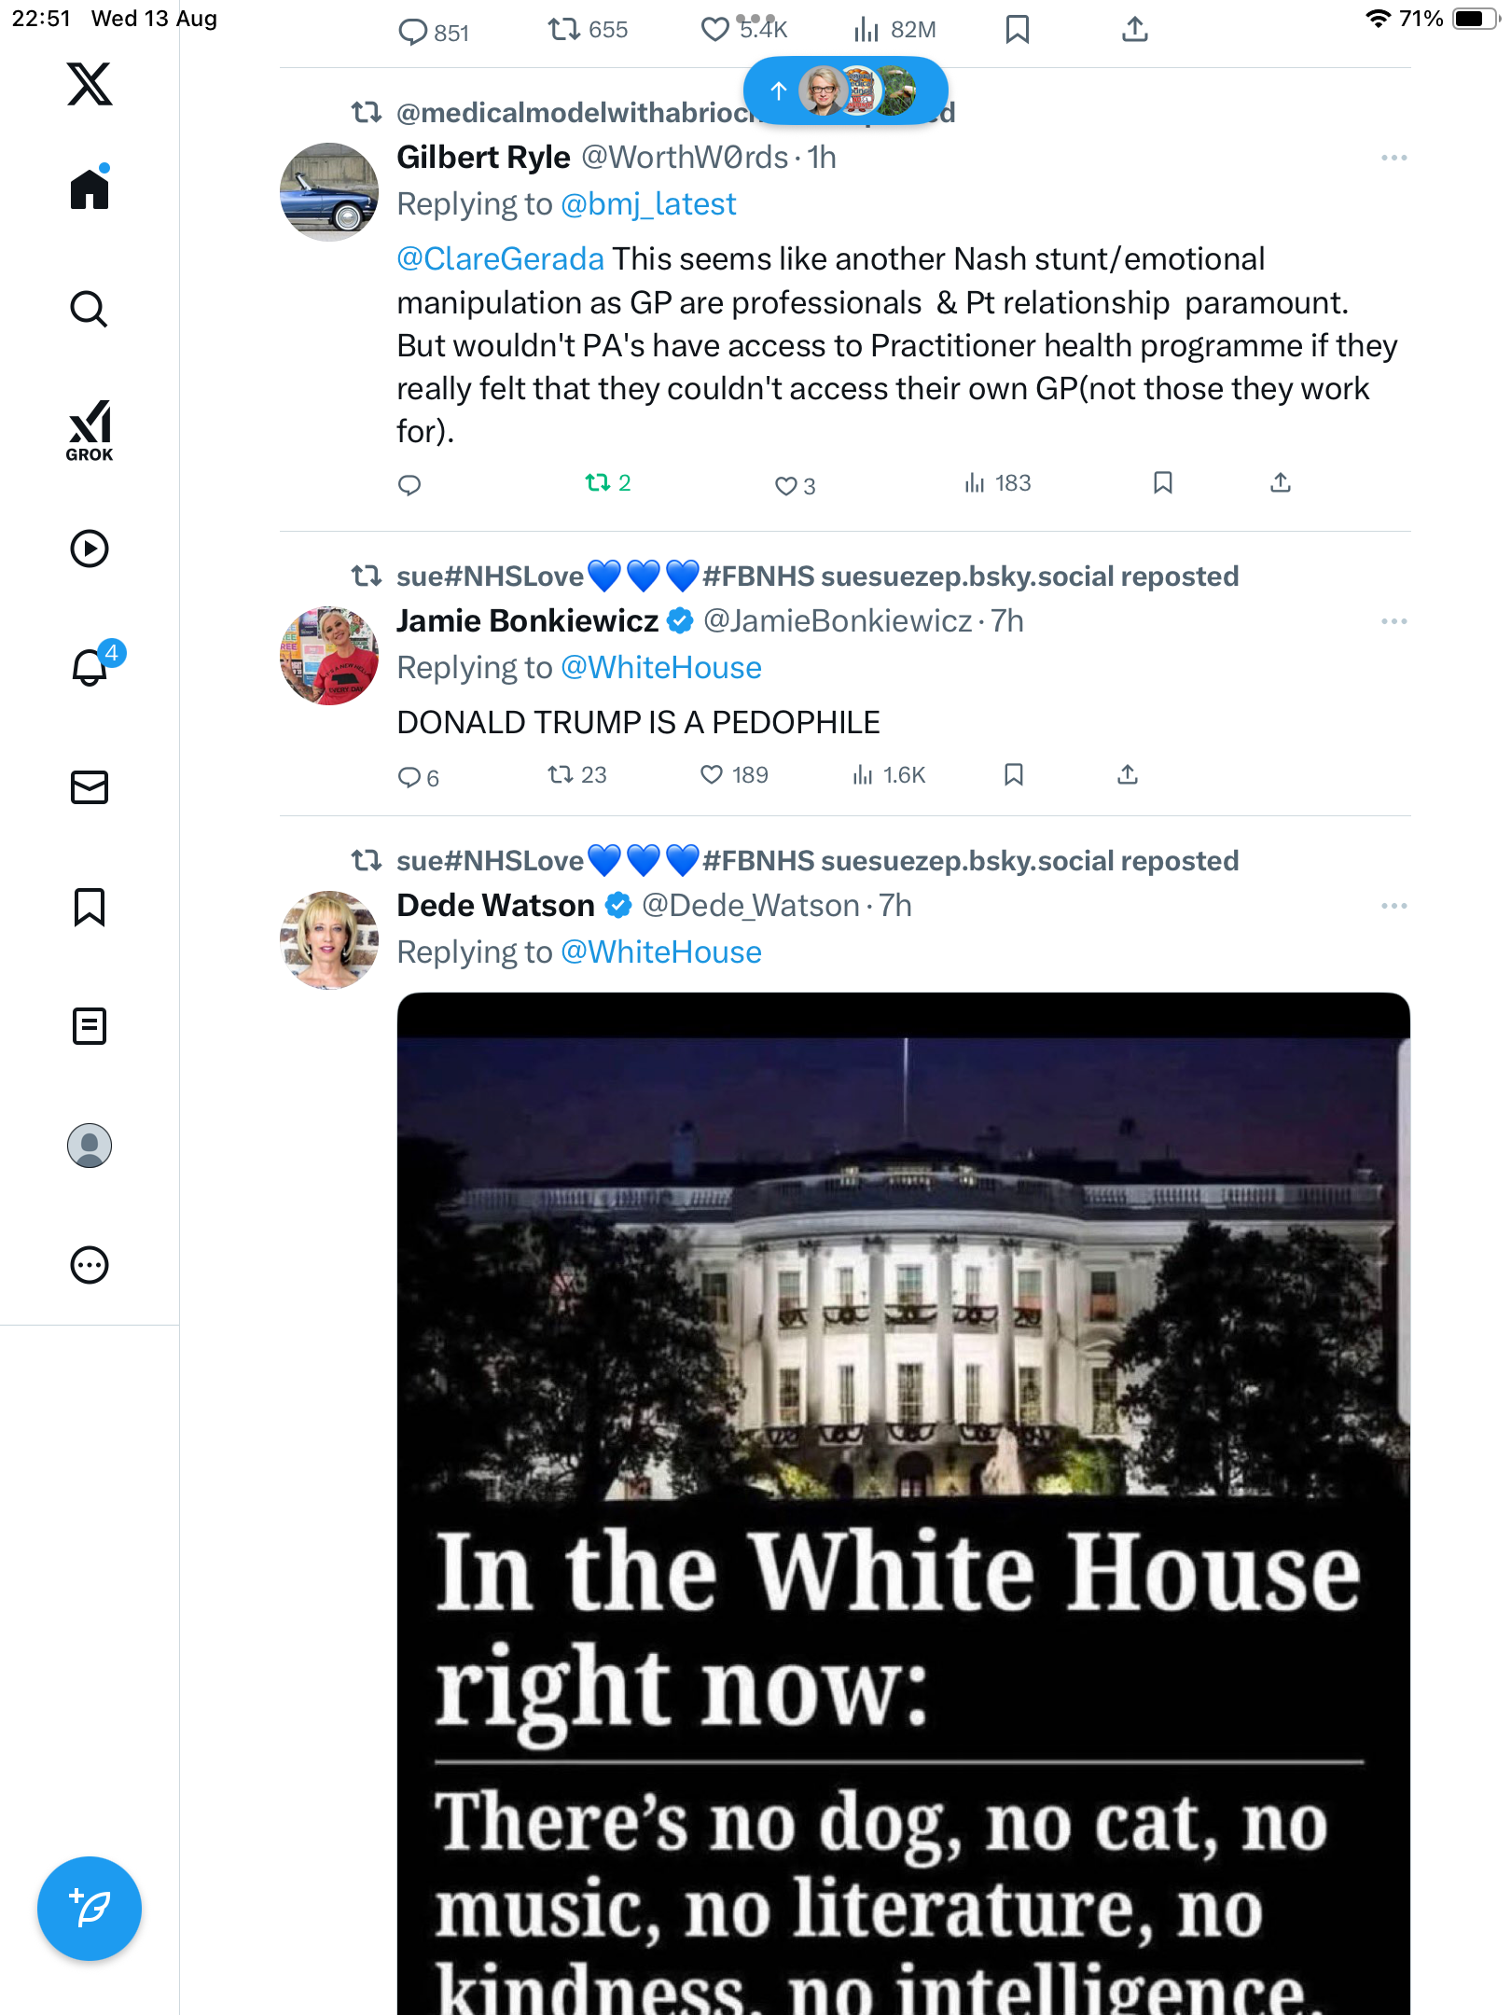Open more options for Dede Watson's post
1511x2015 pixels.
pos(1393,907)
